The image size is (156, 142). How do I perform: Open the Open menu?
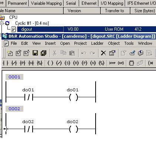(65, 43)
